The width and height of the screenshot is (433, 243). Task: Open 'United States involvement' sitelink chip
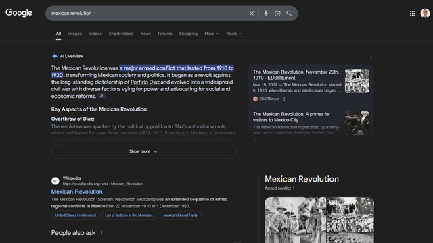pos(75,215)
